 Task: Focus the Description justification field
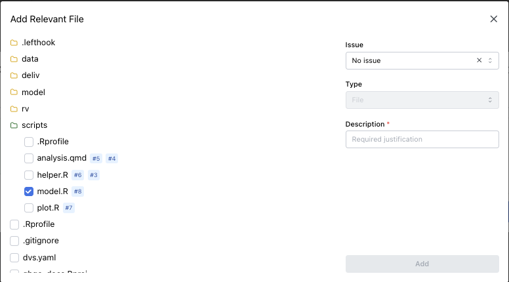click(422, 139)
